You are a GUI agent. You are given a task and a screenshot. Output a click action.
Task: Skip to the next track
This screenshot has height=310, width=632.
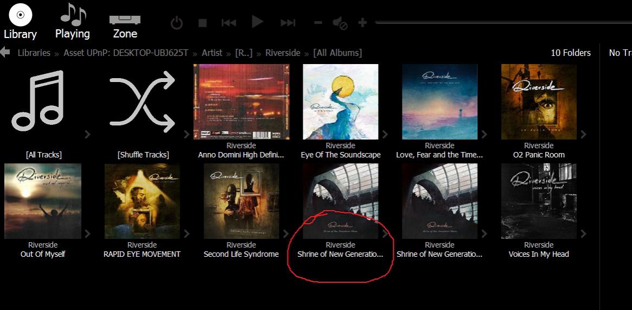point(288,23)
